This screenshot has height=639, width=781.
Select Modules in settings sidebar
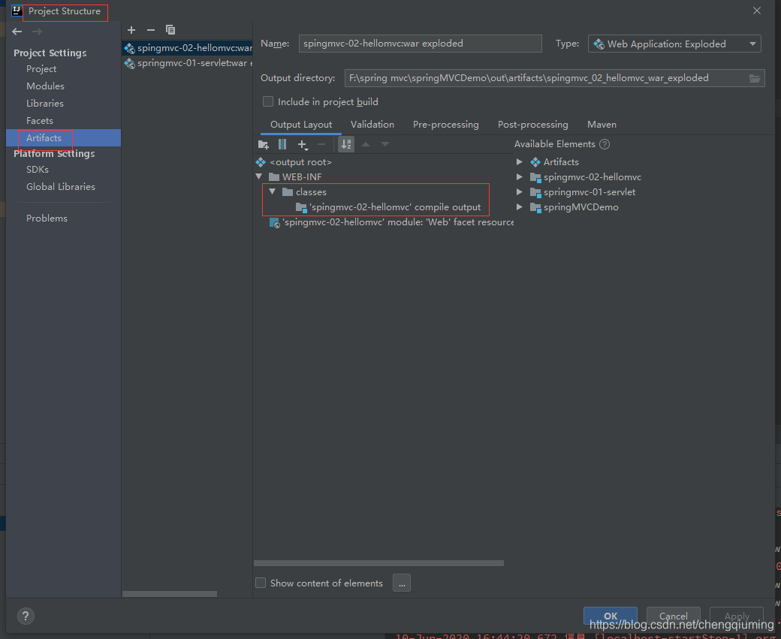coord(45,86)
